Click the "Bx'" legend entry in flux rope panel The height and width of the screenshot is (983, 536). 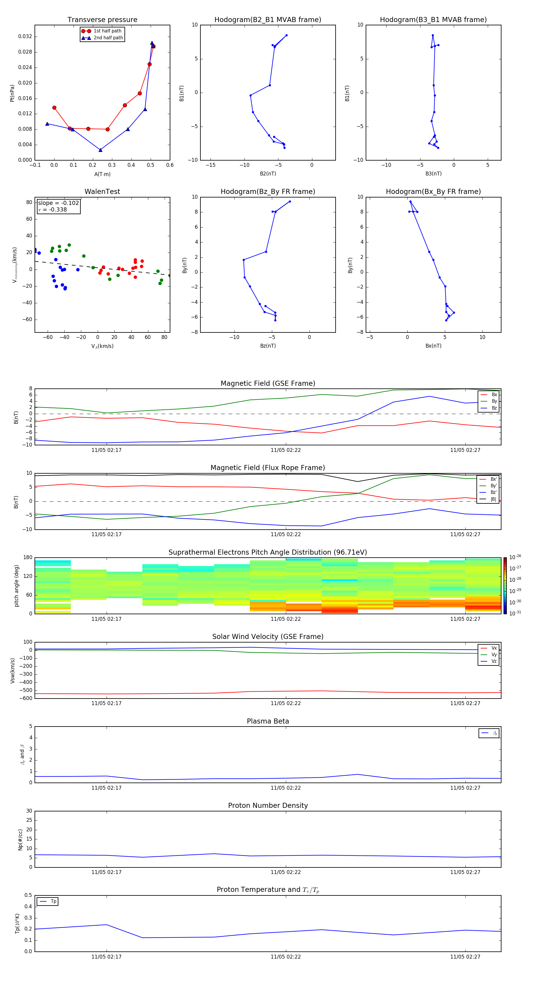(488, 479)
